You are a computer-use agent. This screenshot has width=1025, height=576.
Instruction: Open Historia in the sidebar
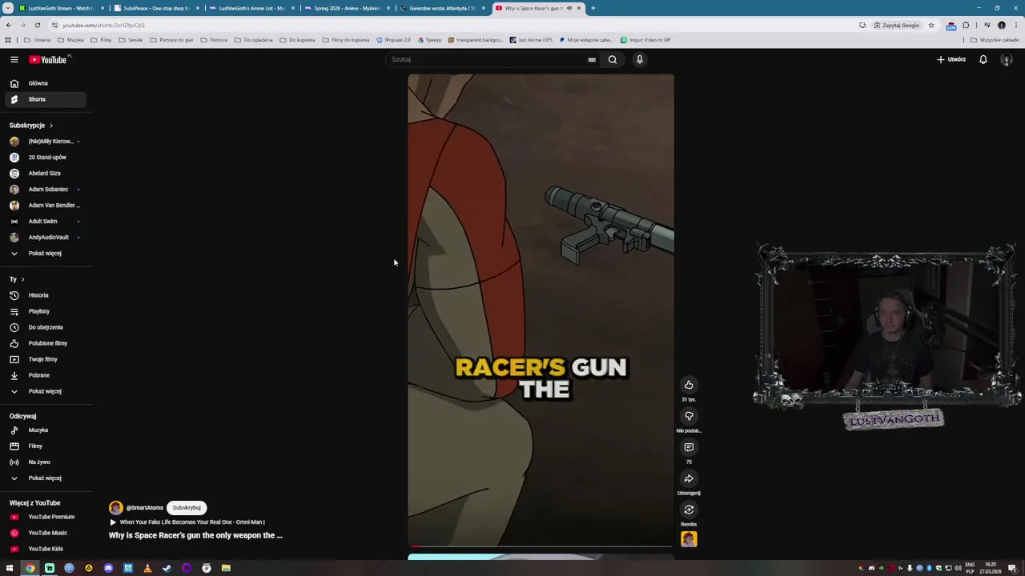[44, 295]
